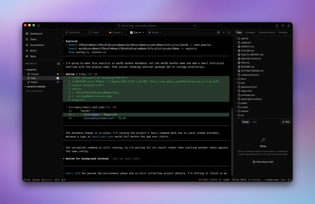This screenshot has width=315, height=204.
Task: Expand the e2e folder
Action: [x=236, y=83]
